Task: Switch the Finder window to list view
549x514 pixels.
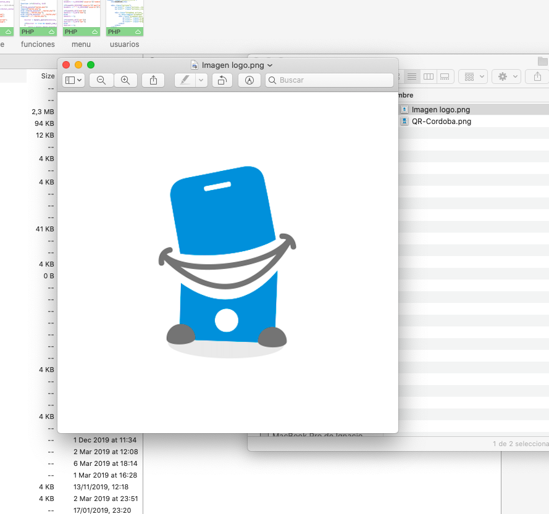Action: 412,77
